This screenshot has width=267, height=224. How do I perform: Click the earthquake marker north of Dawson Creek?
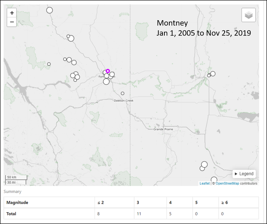[122, 93]
